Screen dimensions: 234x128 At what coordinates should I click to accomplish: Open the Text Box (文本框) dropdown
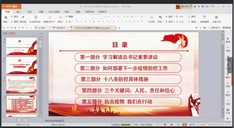coord(152,22)
